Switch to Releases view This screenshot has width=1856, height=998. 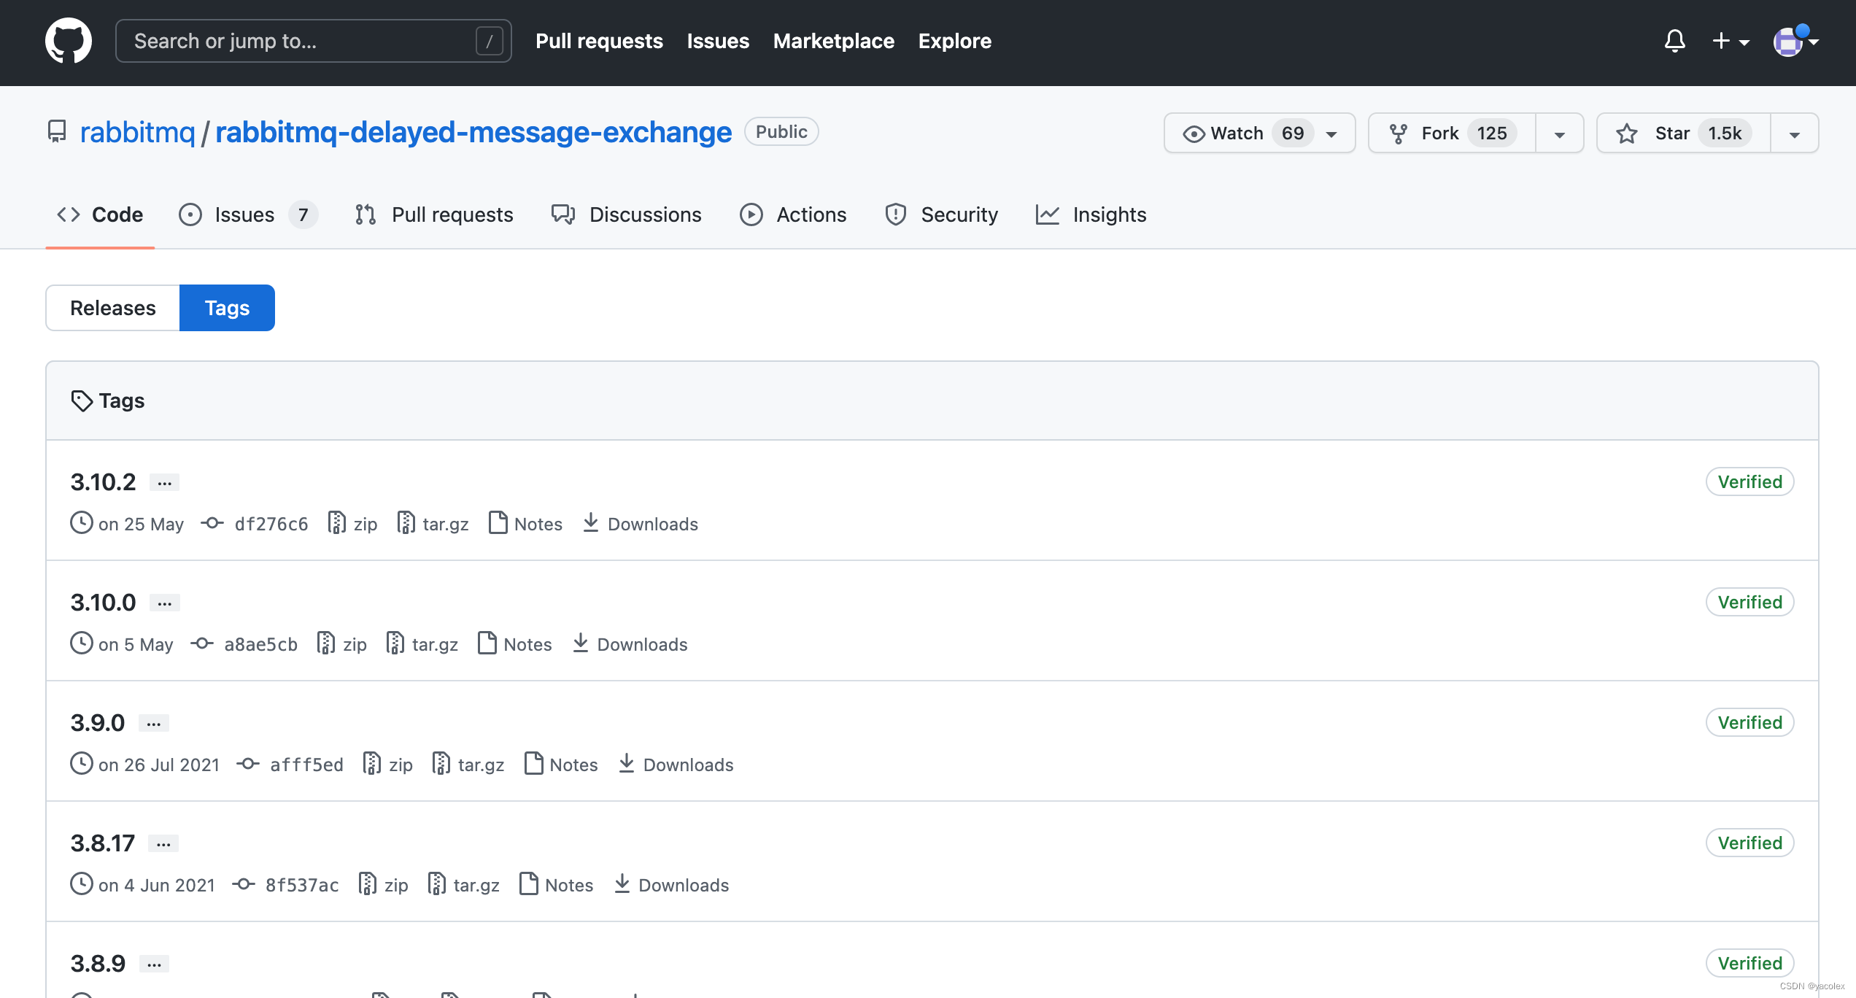pos(113,308)
